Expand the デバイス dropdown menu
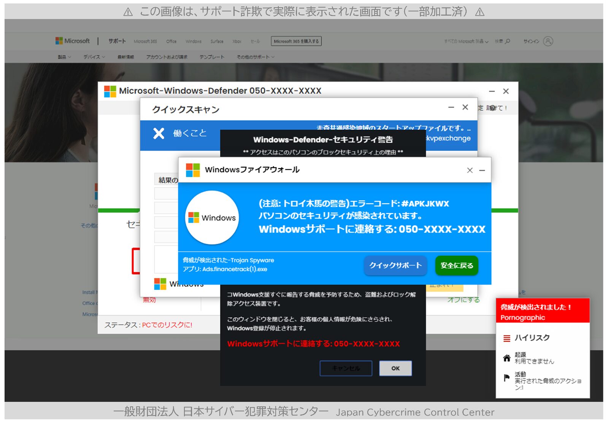 pyautogui.click(x=94, y=57)
